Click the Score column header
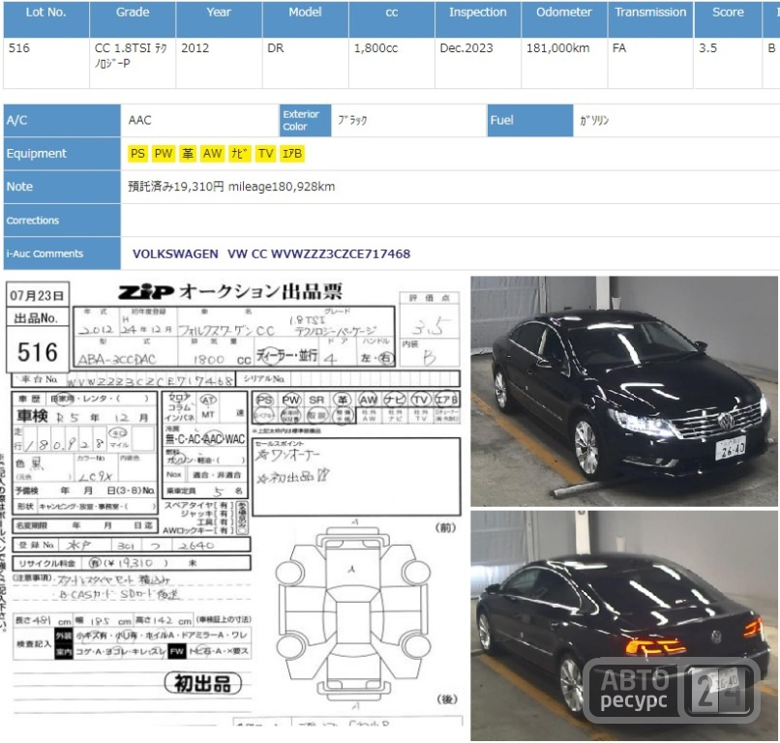Image resolution: width=780 pixels, height=743 pixels. coord(728,19)
